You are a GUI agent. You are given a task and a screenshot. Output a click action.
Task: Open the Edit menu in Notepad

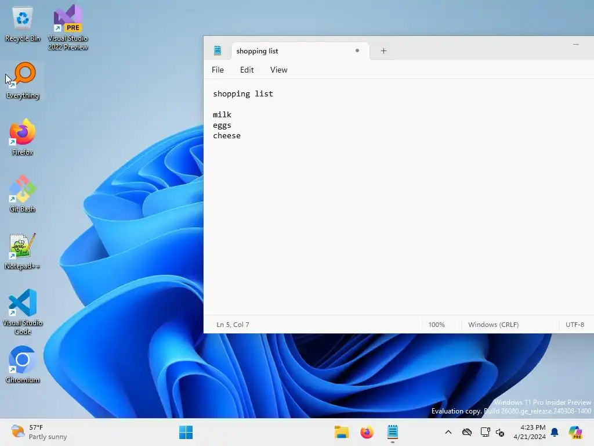(x=247, y=70)
